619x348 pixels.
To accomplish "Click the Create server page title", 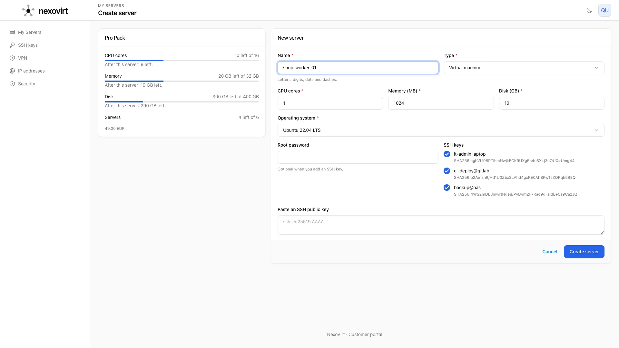I will click(117, 13).
